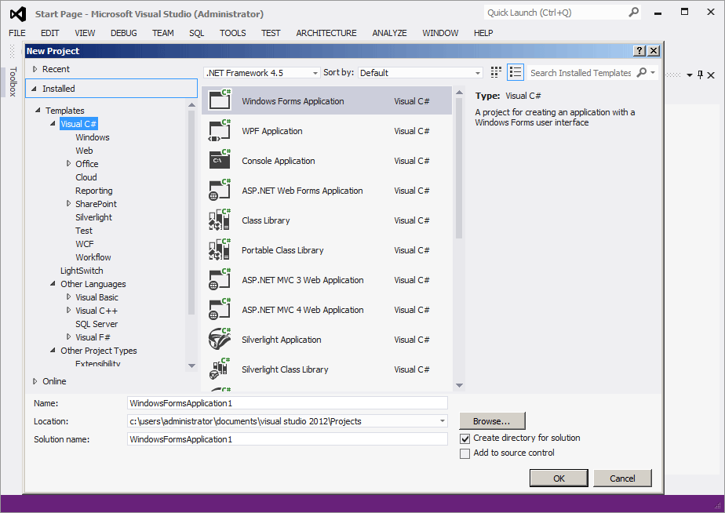Click the Silverlight Class Library template icon
The image size is (725, 513).
click(220, 369)
